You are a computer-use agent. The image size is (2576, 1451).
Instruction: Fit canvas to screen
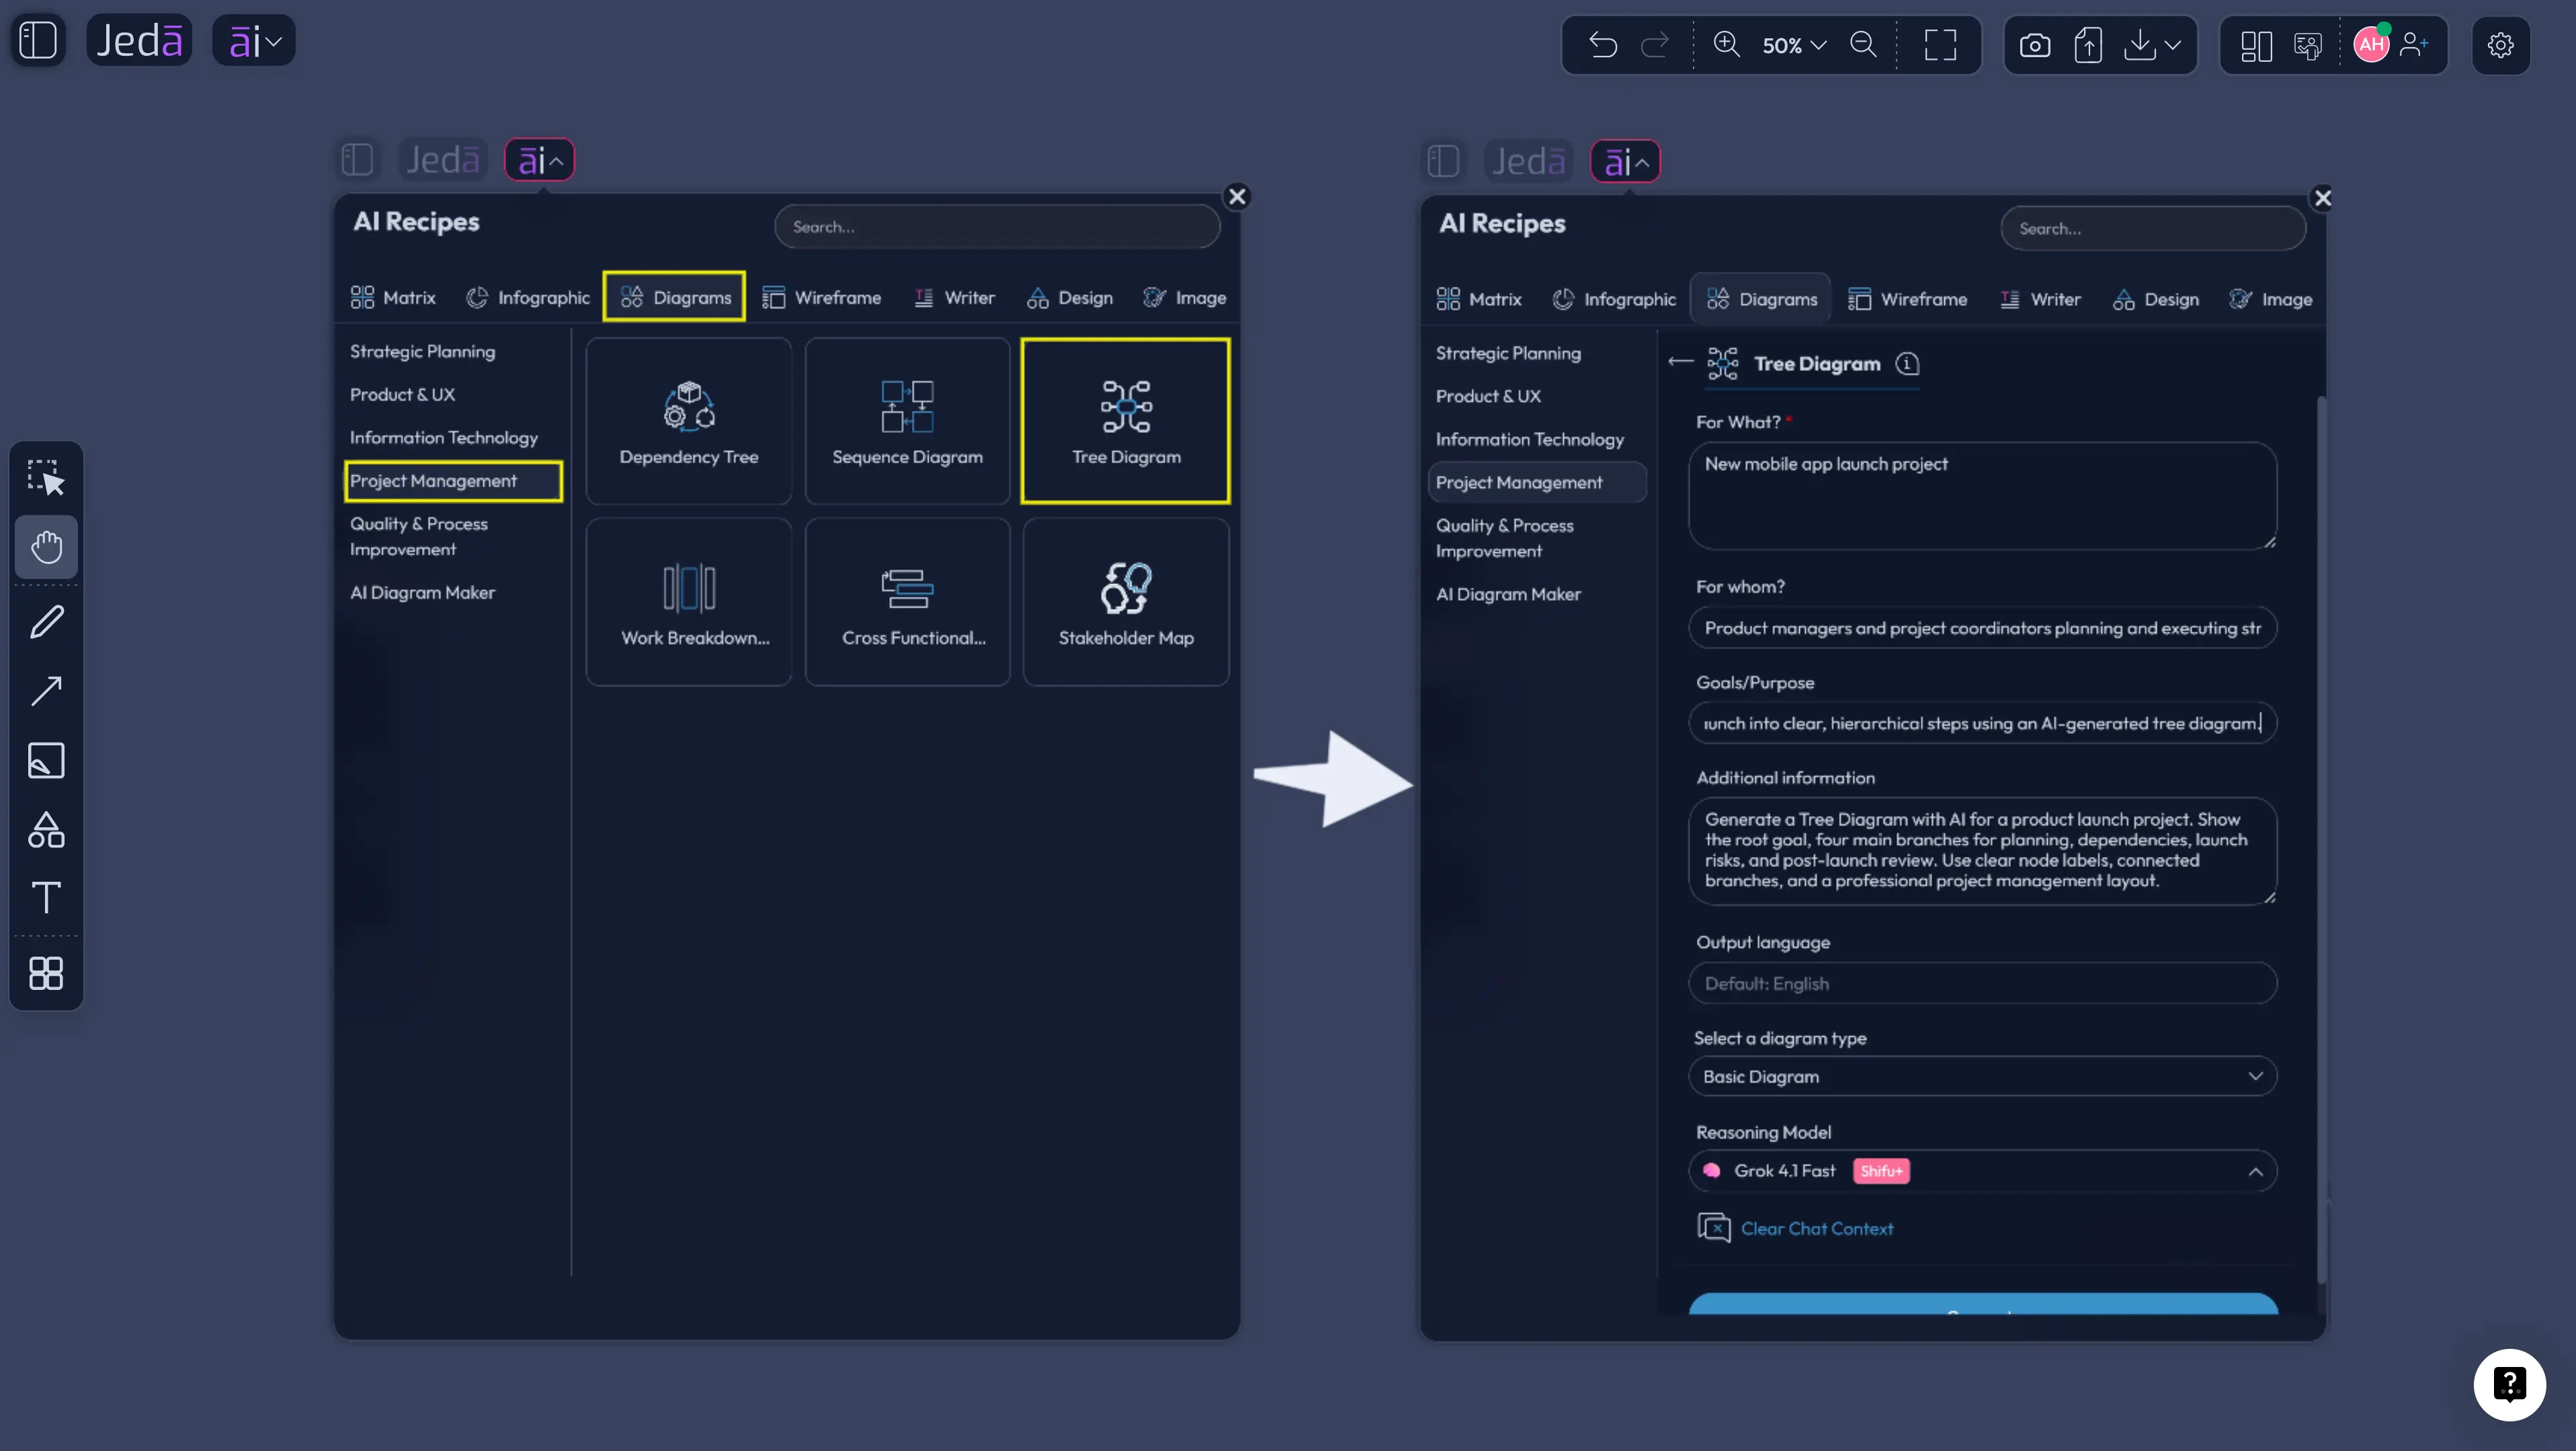tap(1940, 45)
